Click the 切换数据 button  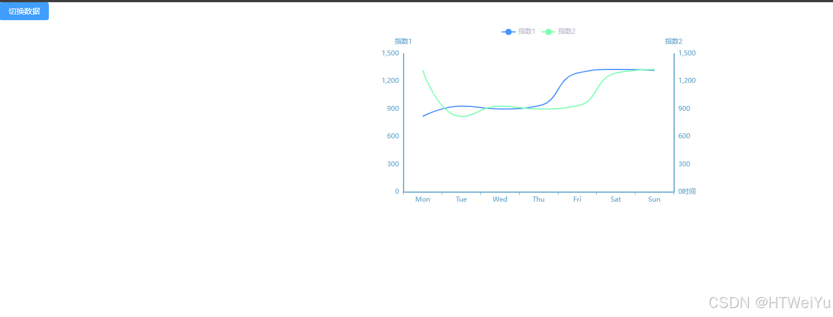coord(24,11)
